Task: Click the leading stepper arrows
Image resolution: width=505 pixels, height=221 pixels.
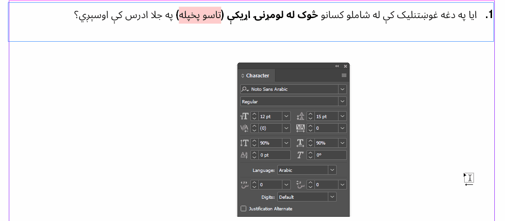Action: (311, 116)
